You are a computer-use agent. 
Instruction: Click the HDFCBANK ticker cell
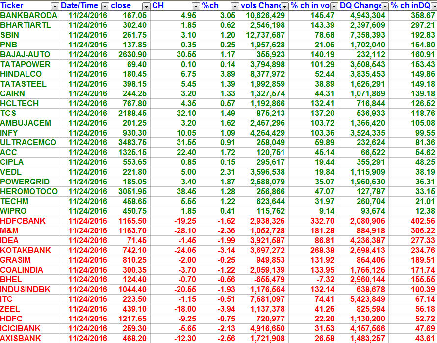pyautogui.click(x=23, y=221)
